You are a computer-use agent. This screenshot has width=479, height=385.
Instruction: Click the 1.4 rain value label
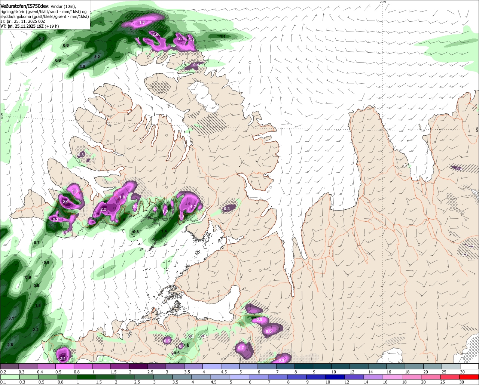[x=164, y=231]
